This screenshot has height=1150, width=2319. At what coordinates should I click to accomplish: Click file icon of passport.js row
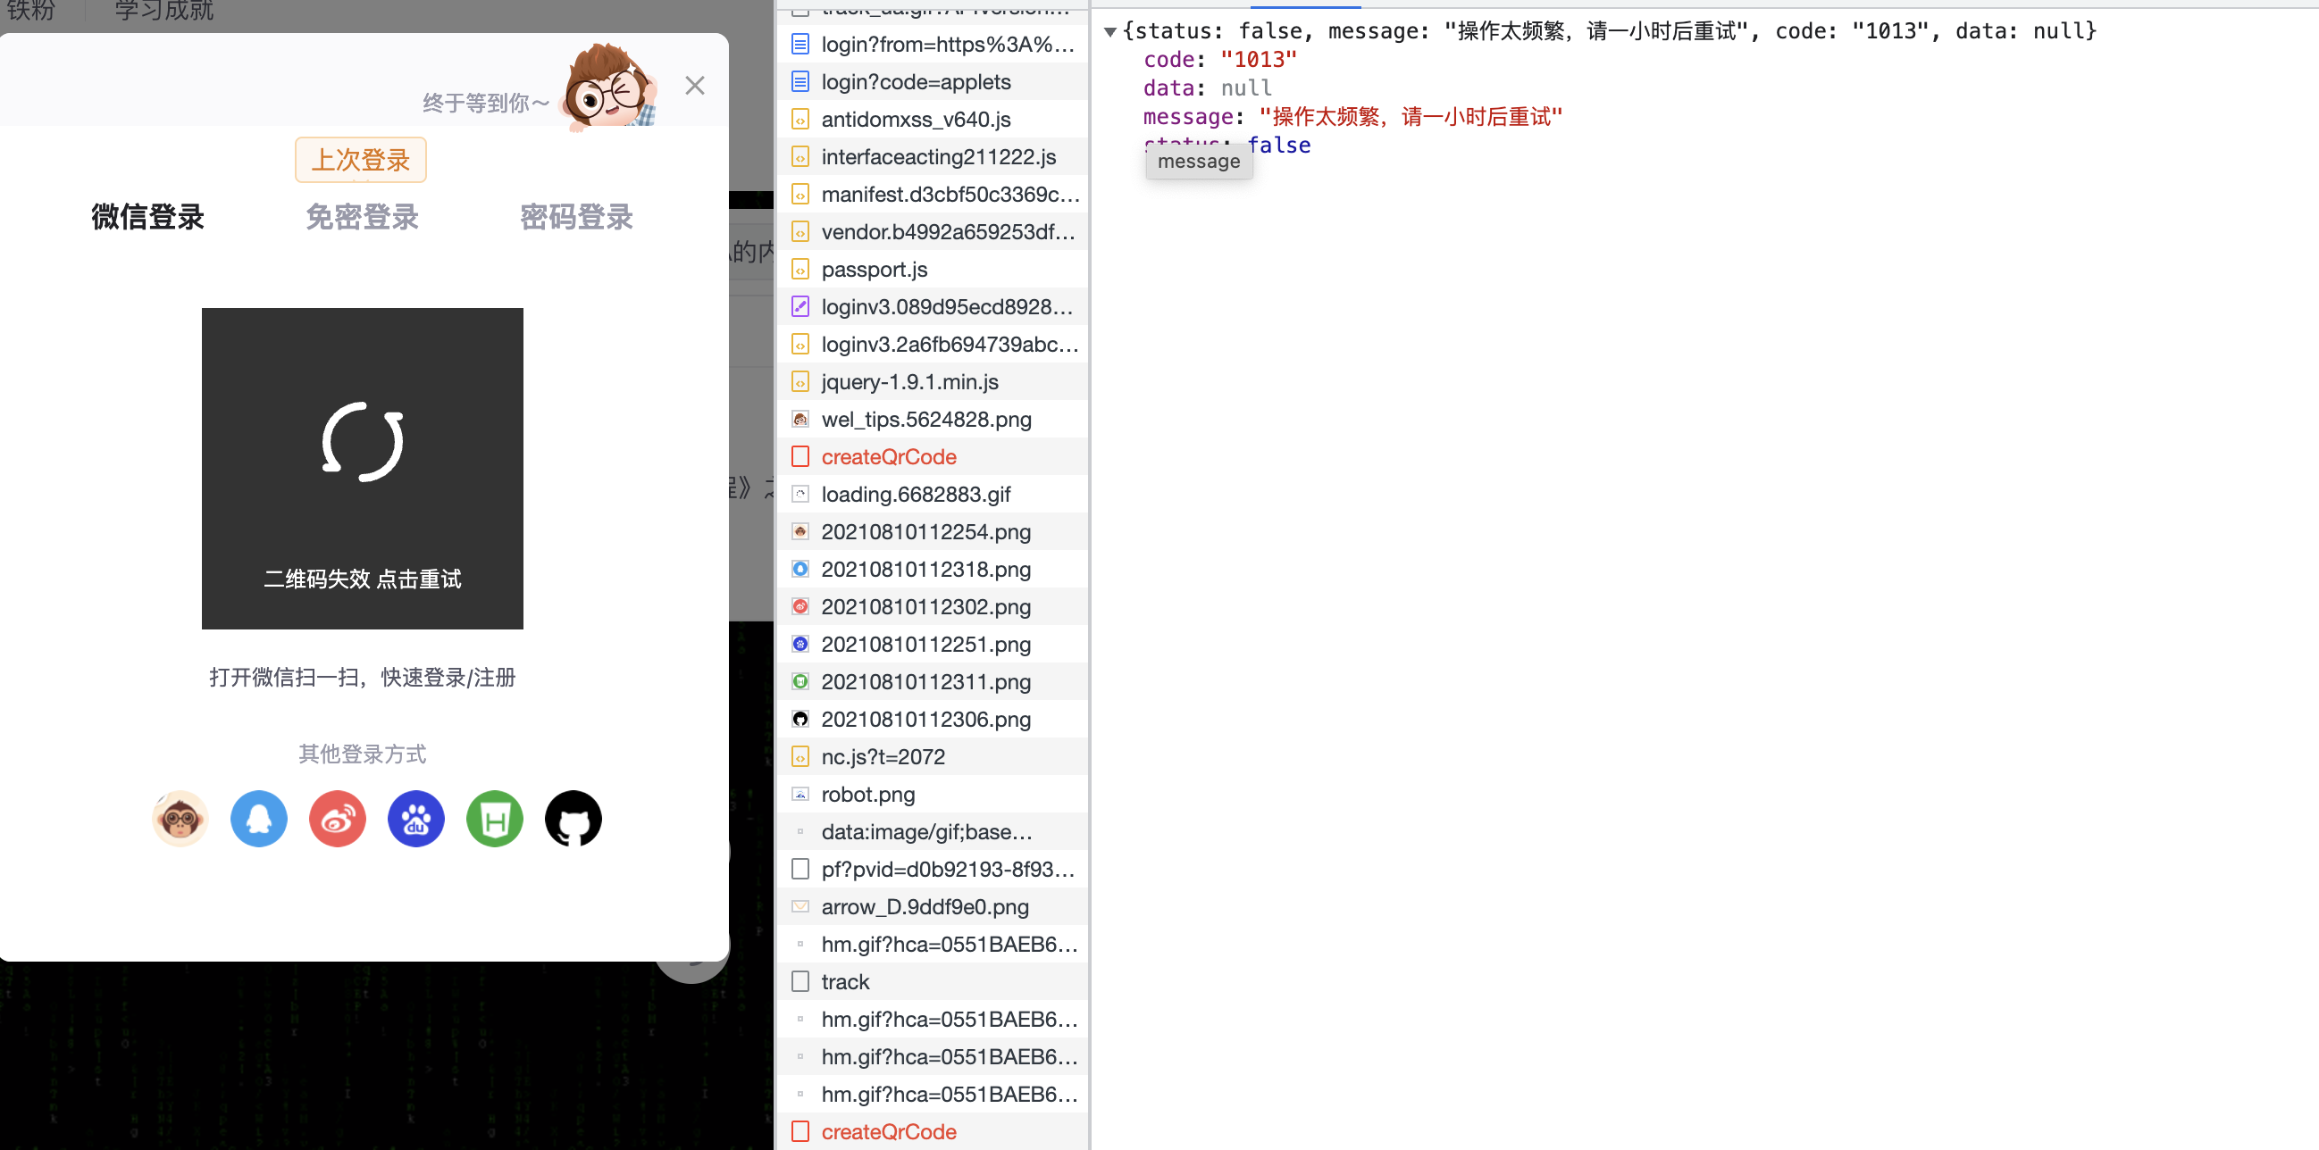800,269
